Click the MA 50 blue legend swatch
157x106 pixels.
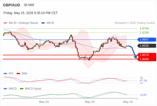click(43, 23)
